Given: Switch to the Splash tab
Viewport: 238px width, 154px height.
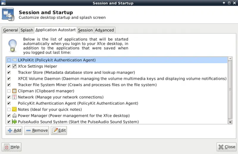Looking at the screenshot, I should (27, 30).
